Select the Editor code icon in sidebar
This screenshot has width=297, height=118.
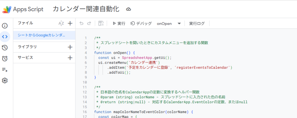[x=5, y=37]
